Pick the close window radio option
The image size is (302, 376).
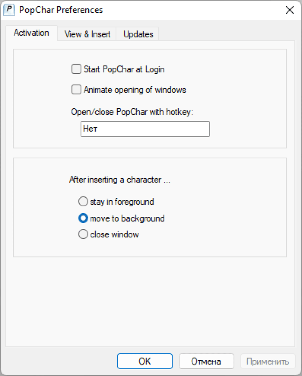point(83,235)
